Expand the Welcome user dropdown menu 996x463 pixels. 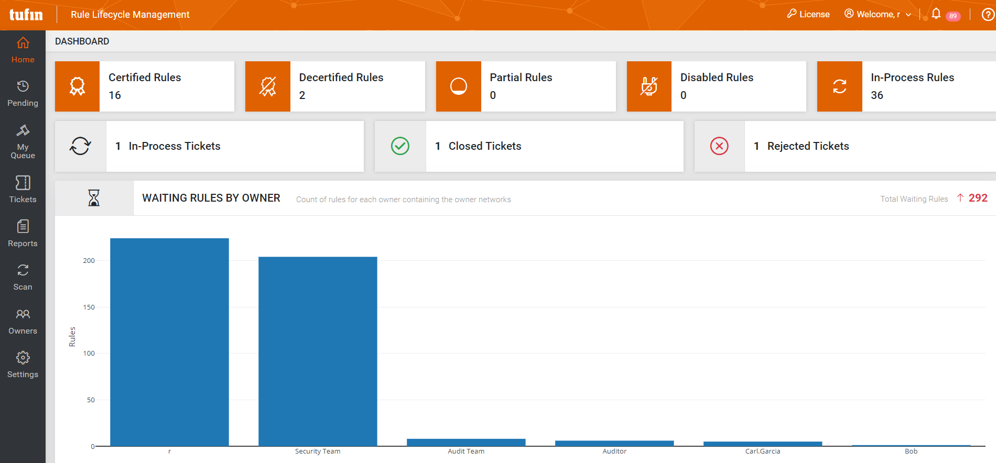878,14
